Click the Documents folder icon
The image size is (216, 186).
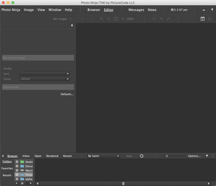(22, 166)
